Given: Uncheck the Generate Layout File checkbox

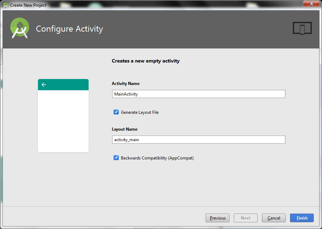Looking at the screenshot, I should (x=116, y=112).
